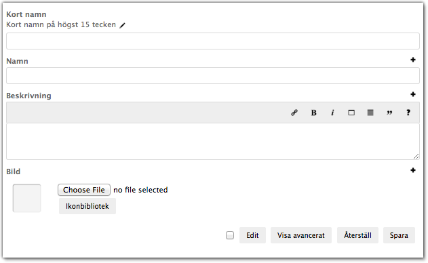The width and height of the screenshot is (428, 263).
Task: Save the form with Spara
Action: pyautogui.click(x=399, y=235)
